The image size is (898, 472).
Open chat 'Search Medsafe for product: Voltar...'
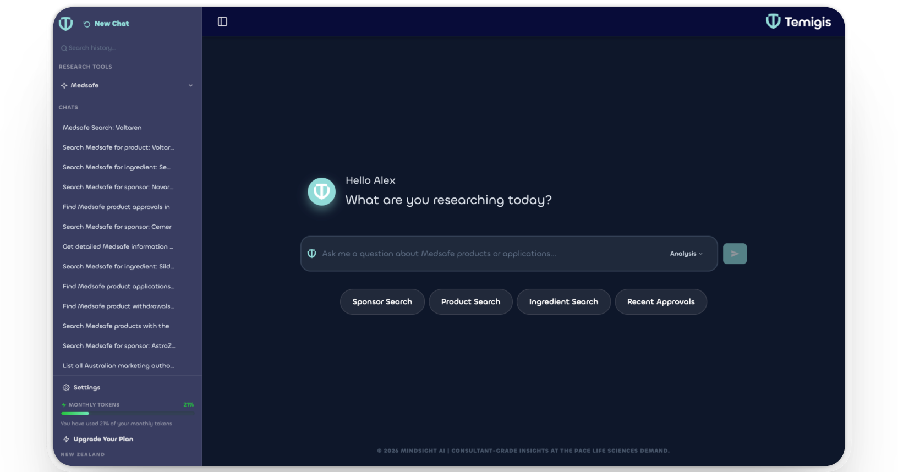coord(118,147)
